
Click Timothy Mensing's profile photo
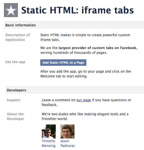click(x=49, y=131)
